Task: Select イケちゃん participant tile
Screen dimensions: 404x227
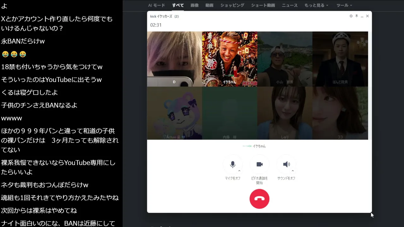Action: click(229, 59)
